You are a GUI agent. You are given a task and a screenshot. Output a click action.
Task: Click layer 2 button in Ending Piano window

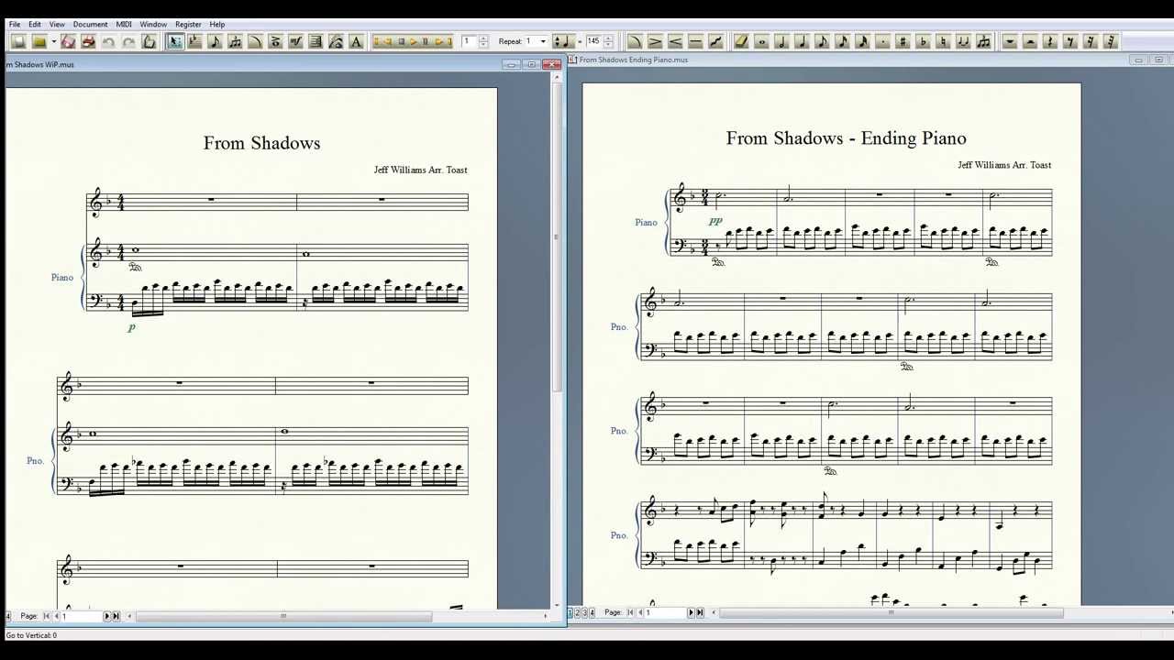[x=577, y=612]
